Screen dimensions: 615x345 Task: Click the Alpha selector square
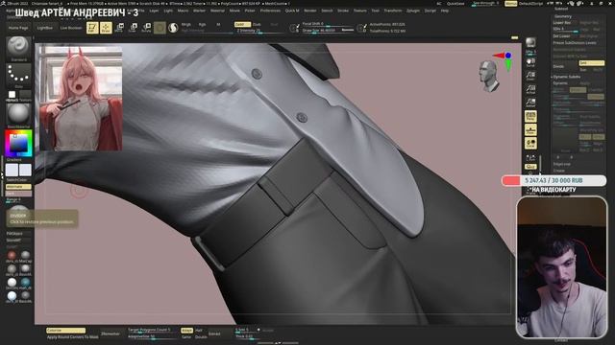(12, 94)
